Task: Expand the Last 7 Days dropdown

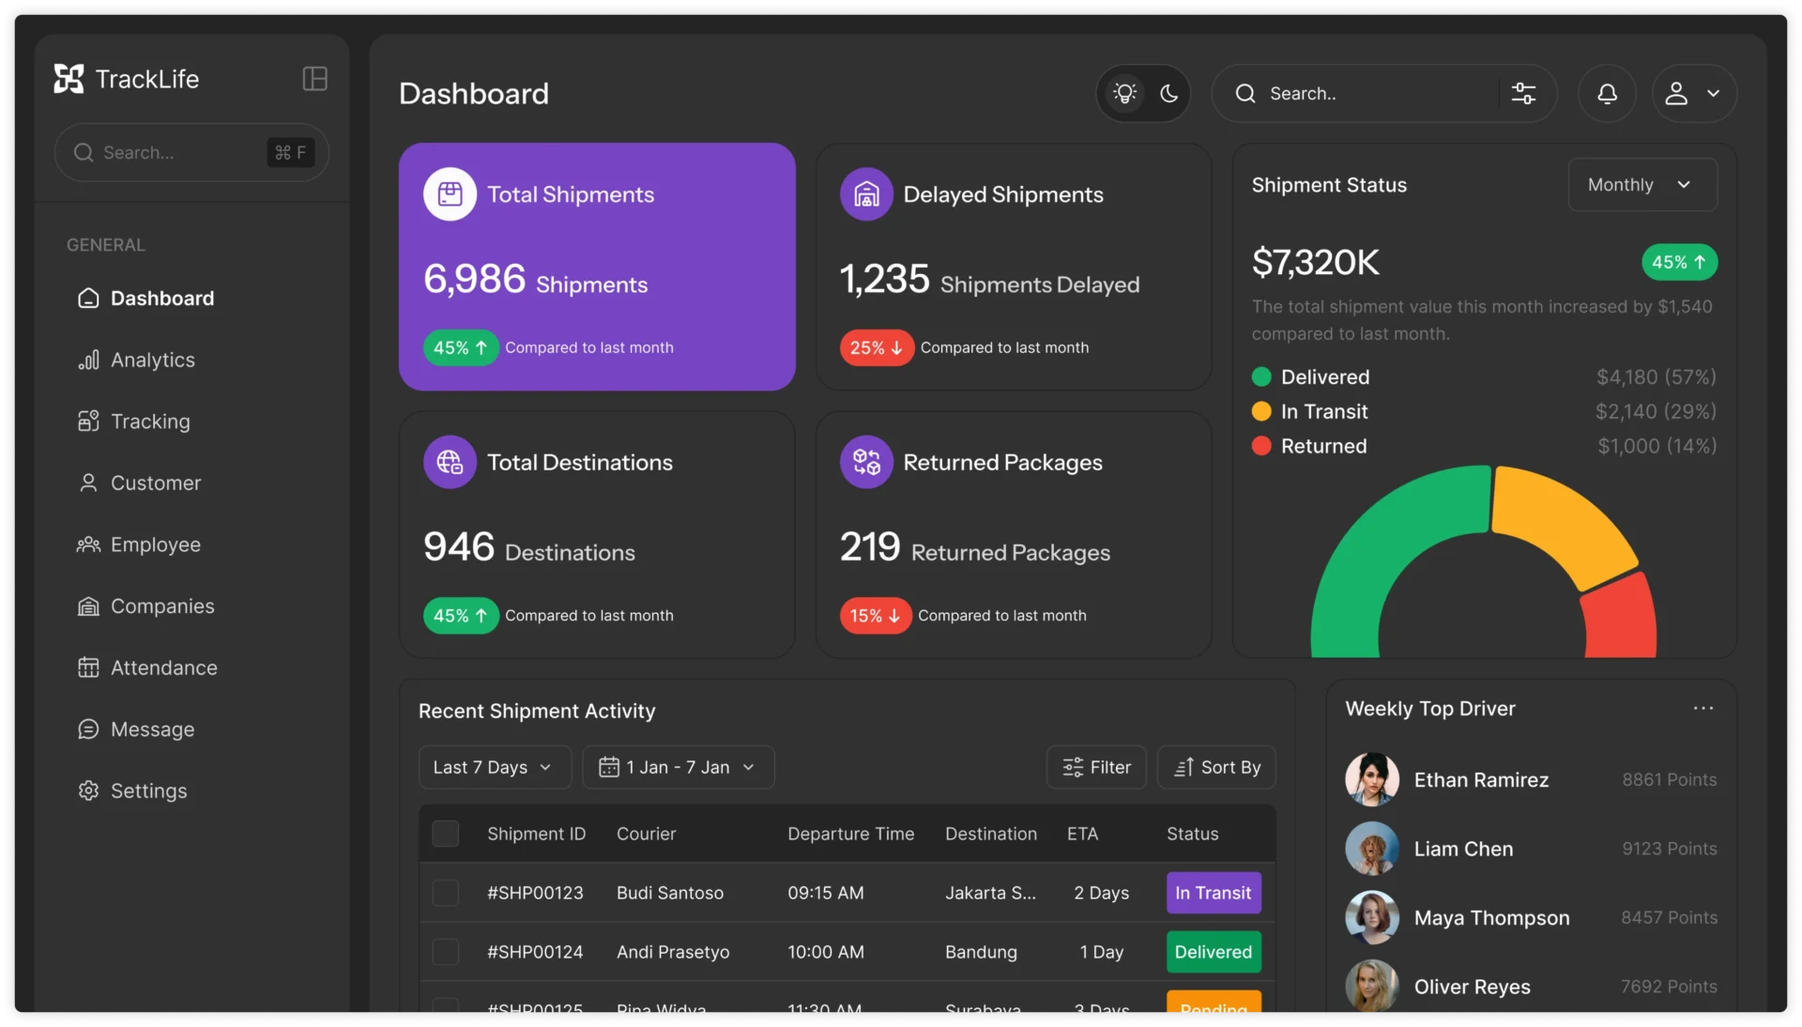Action: point(494,767)
